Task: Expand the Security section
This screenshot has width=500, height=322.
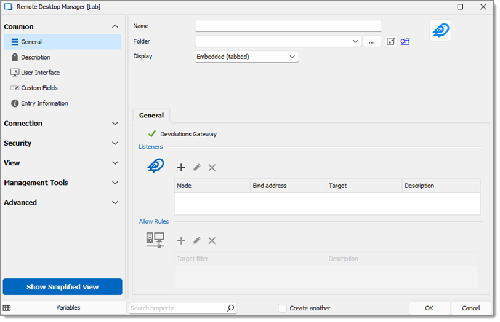Action: [61, 143]
